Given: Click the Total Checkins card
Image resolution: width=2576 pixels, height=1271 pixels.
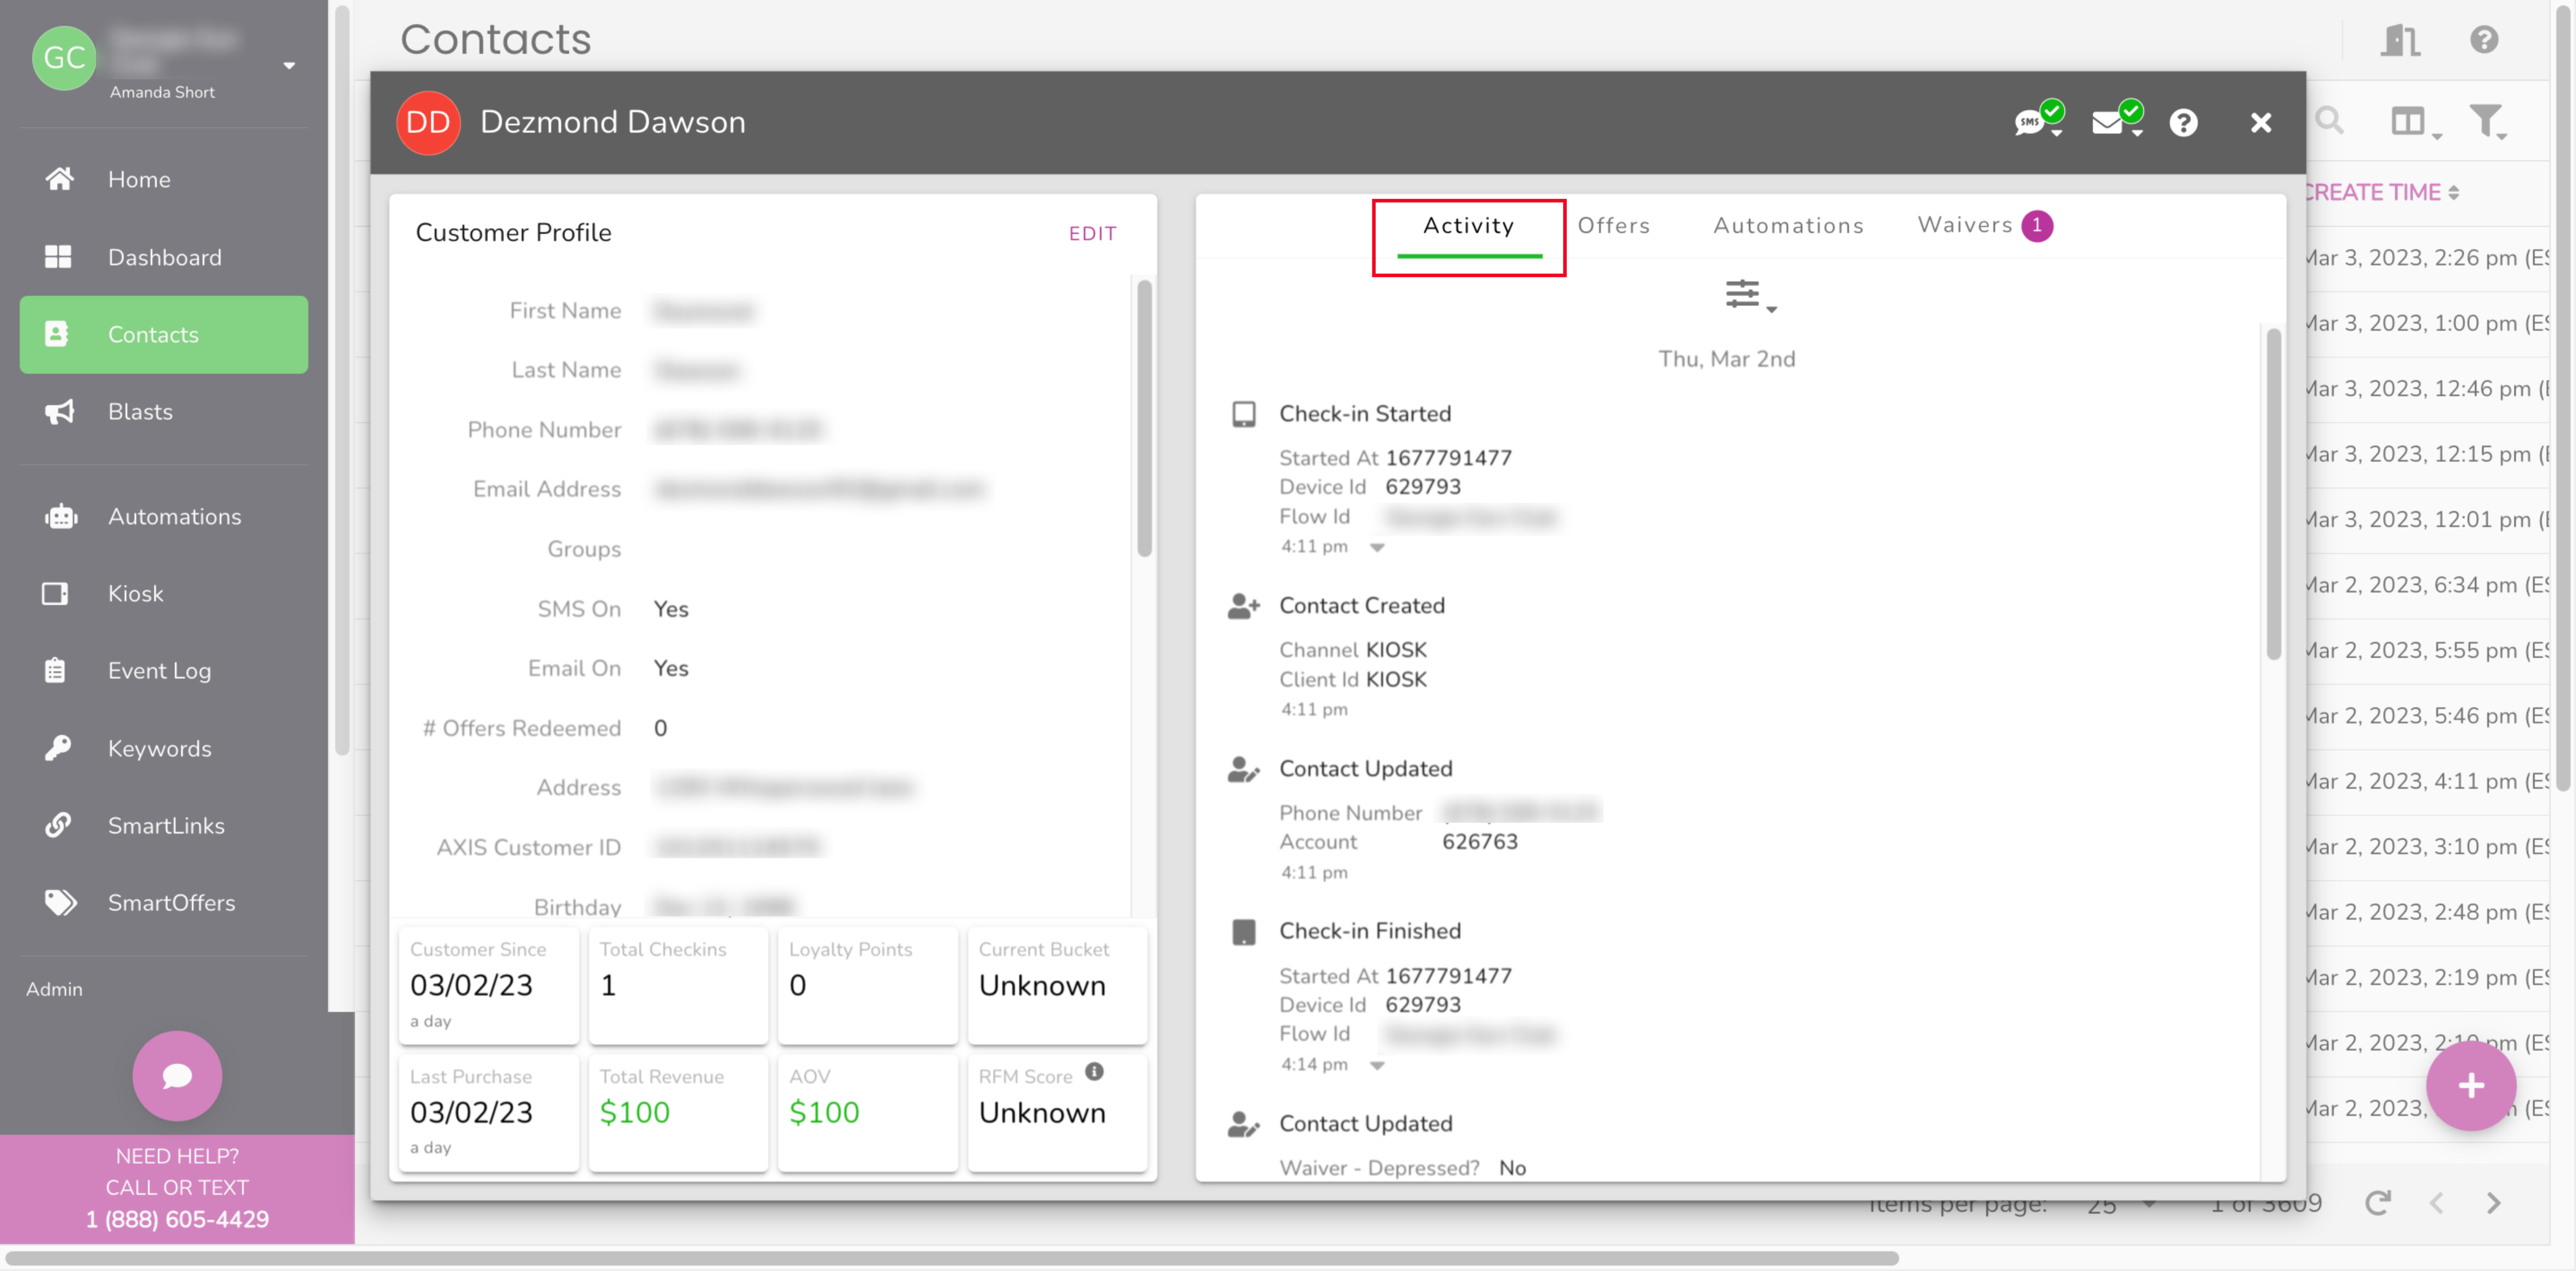Looking at the screenshot, I should pos(678,986).
